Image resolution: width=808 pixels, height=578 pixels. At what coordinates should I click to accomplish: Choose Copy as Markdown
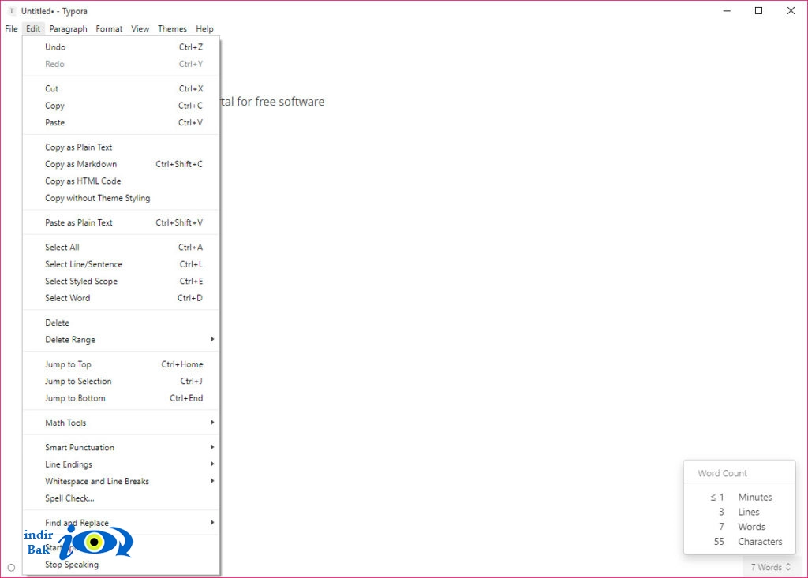[x=122, y=164]
